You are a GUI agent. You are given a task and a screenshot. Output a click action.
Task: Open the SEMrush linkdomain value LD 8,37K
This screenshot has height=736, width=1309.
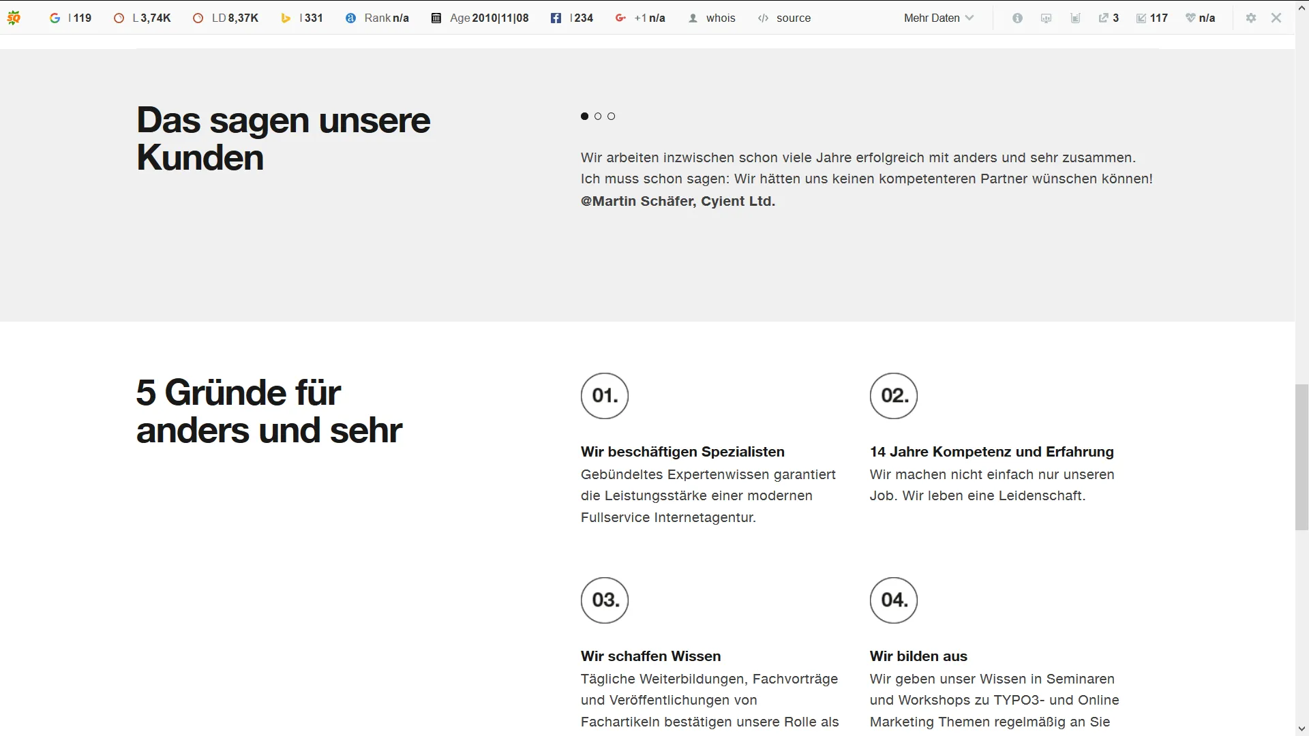coord(226,18)
